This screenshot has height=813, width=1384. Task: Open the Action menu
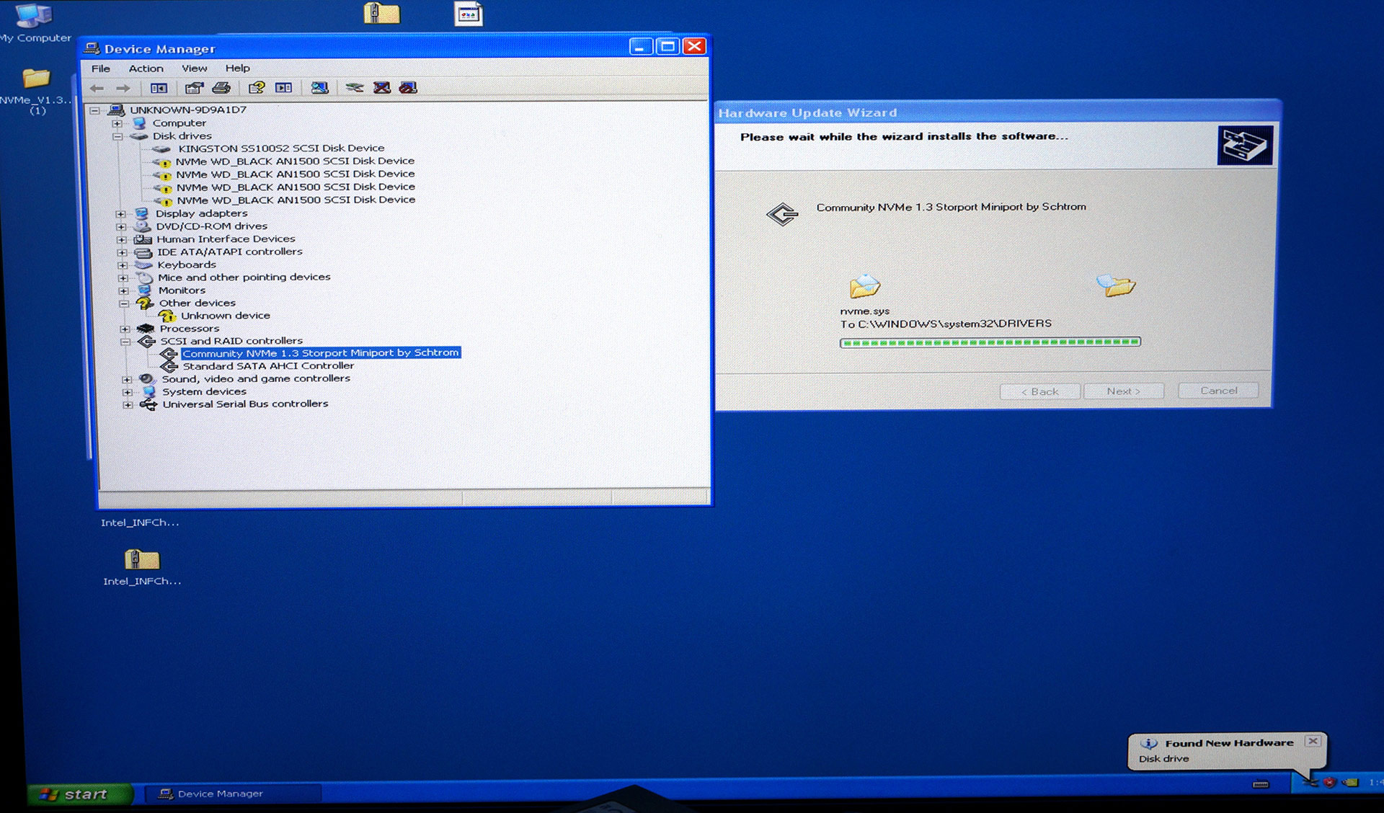[146, 68]
